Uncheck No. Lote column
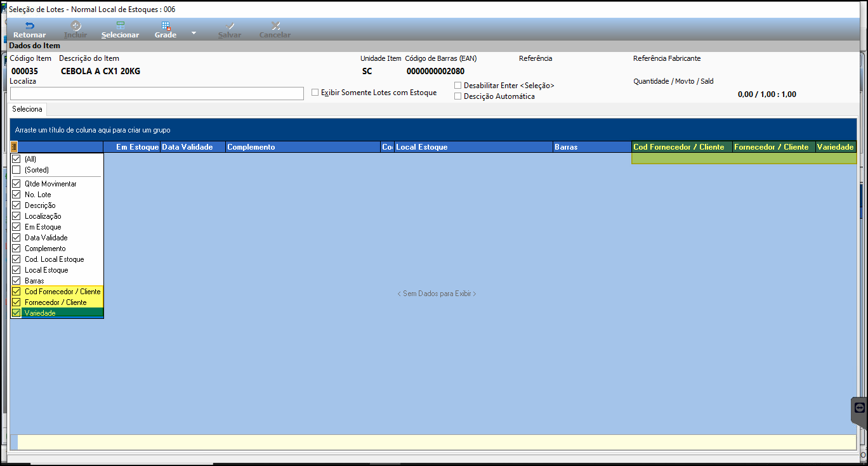The width and height of the screenshot is (868, 466). pyautogui.click(x=16, y=195)
